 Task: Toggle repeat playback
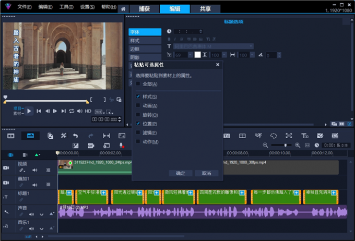[x=72, y=111]
